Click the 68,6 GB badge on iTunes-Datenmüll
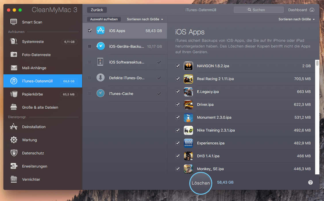The image size is (324, 201). [x=69, y=81]
